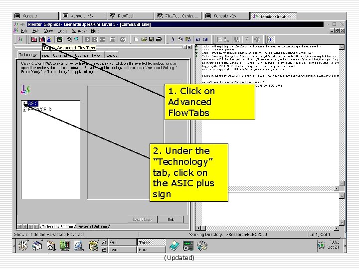Open the Tools menu
The image size is (359, 269).
[62, 31]
